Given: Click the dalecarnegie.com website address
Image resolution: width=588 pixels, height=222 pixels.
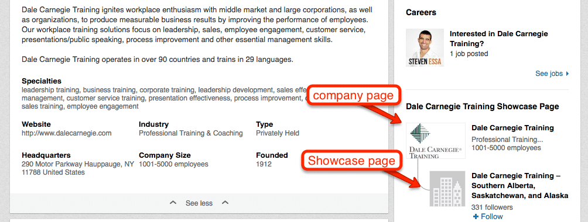Looking at the screenshot, I should pyautogui.click(x=66, y=133).
